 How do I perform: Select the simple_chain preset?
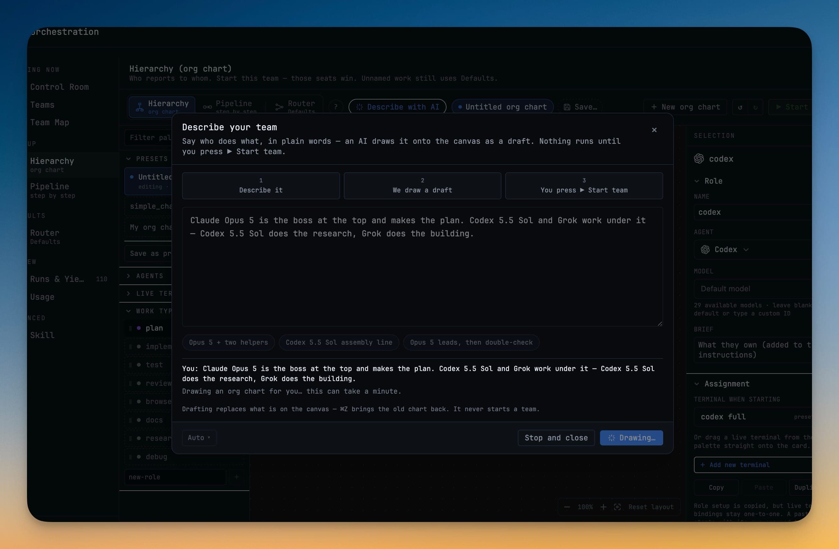149,206
